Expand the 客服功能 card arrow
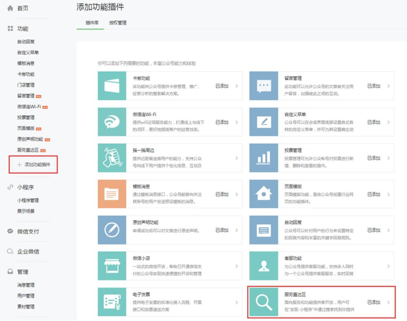 (388, 266)
